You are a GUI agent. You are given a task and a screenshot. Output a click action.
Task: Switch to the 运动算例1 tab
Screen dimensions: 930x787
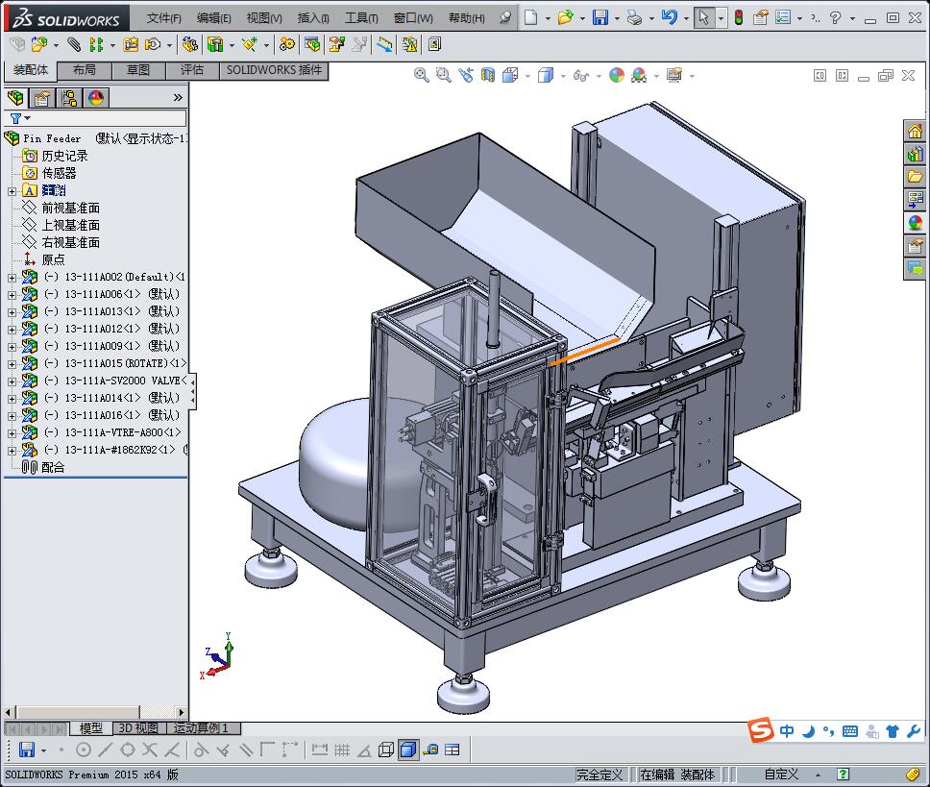[x=201, y=727]
